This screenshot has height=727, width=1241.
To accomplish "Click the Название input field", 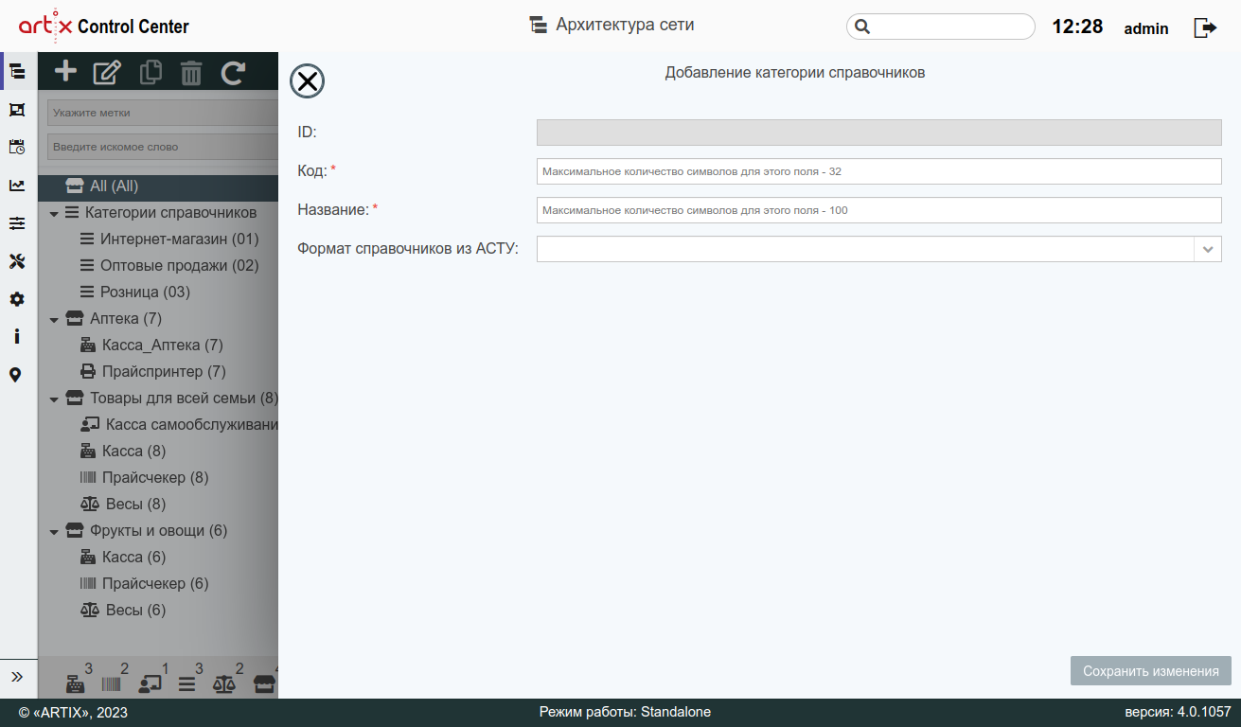I will point(878,210).
